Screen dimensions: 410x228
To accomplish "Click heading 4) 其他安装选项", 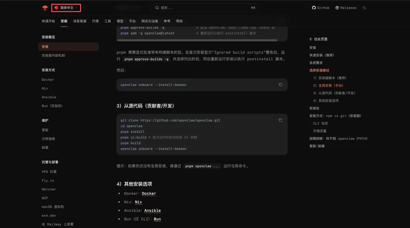I will click(134, 184).
